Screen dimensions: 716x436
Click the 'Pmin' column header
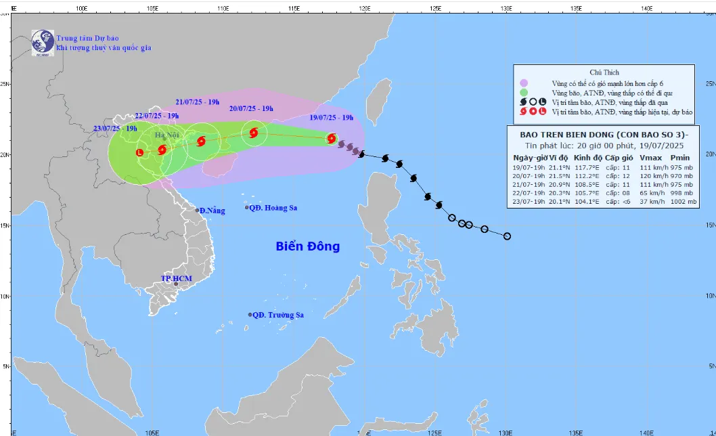680,158
